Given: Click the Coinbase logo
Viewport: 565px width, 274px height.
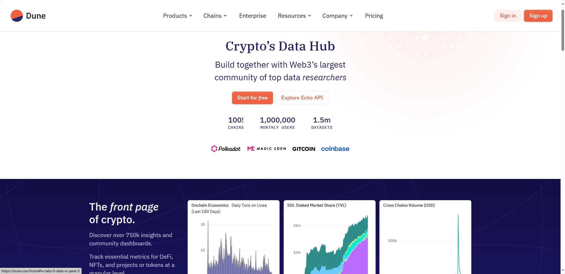Looking at the screenshot, I should [335, 149].
